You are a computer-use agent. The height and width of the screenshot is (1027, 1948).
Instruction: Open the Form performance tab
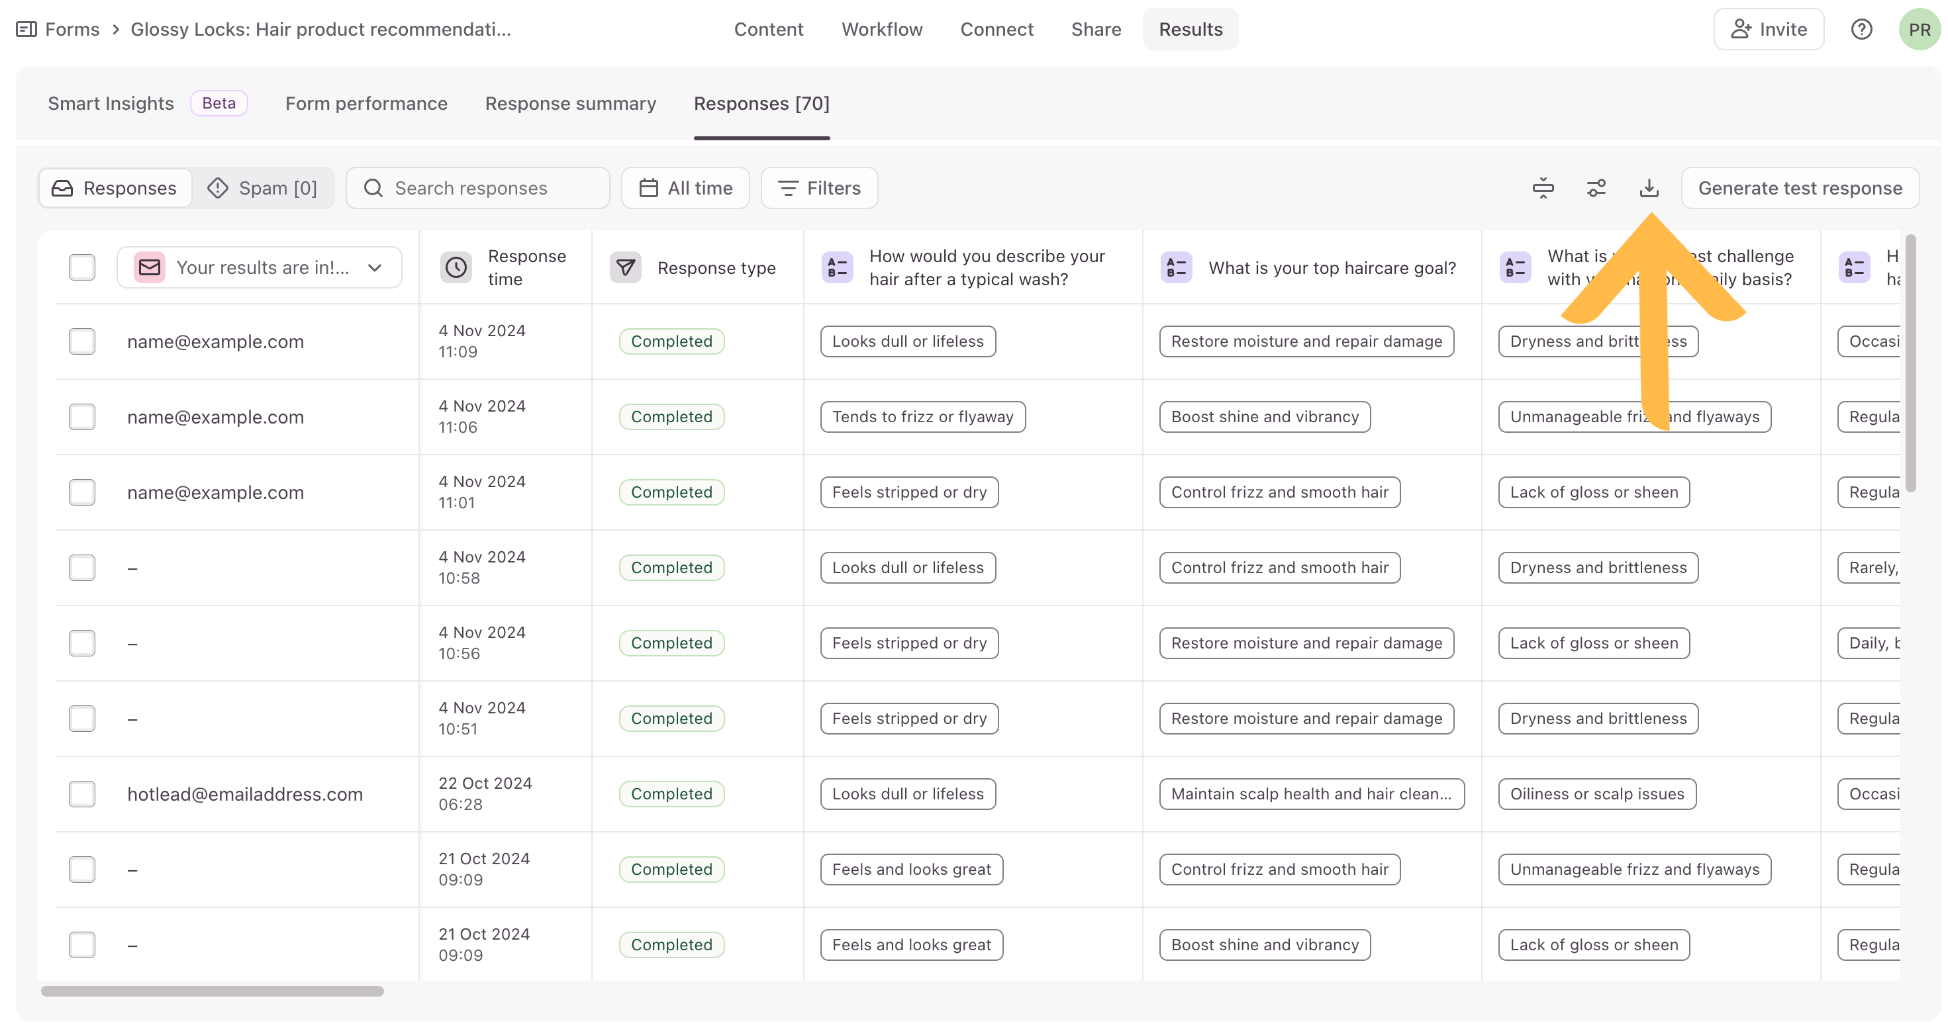point(366,103)
